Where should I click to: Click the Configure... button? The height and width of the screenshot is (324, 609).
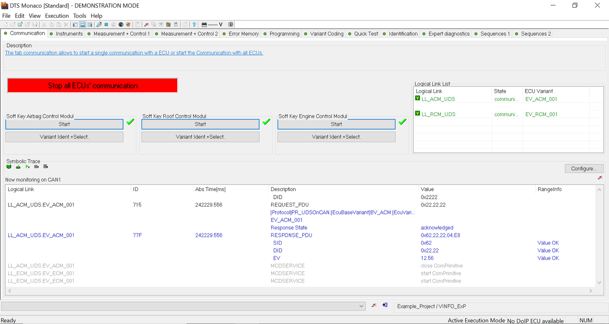click(584, 168)
